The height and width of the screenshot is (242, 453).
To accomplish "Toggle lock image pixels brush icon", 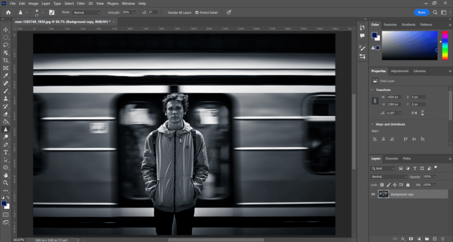I will (388, 185).
